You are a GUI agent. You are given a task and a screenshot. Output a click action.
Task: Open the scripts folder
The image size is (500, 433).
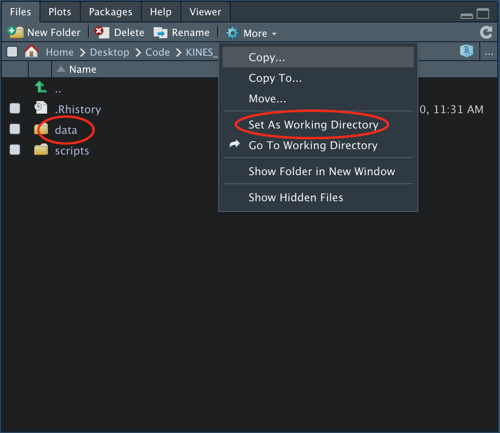click(x=72, y=150)
